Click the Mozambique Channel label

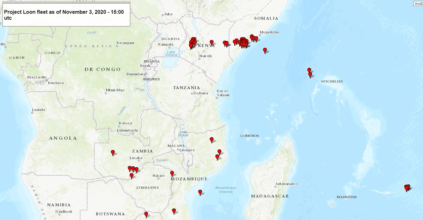point(226,190)
